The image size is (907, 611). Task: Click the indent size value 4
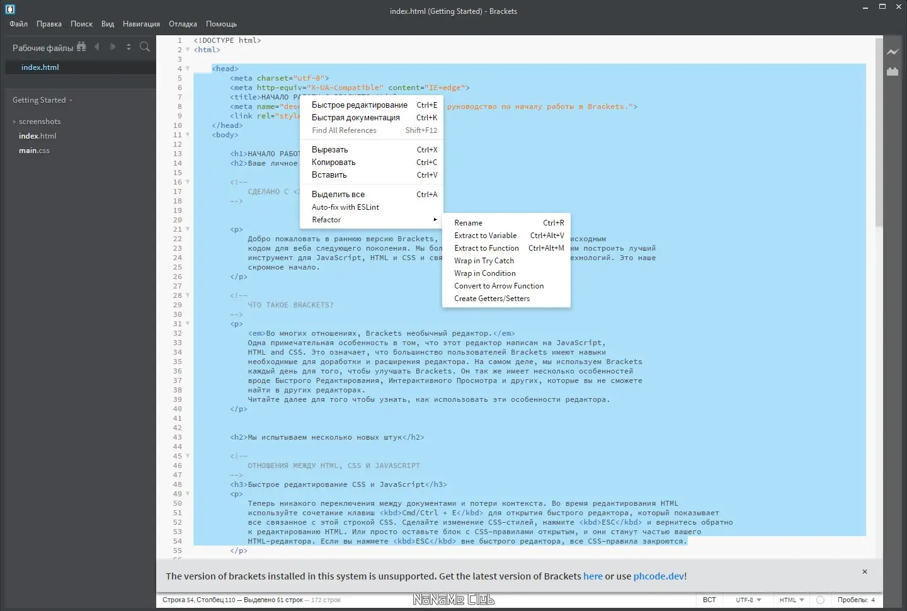(873, 600)
